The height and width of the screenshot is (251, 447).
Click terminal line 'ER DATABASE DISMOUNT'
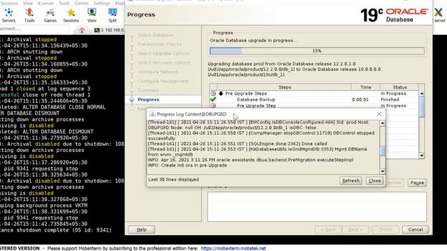point(30,113)
